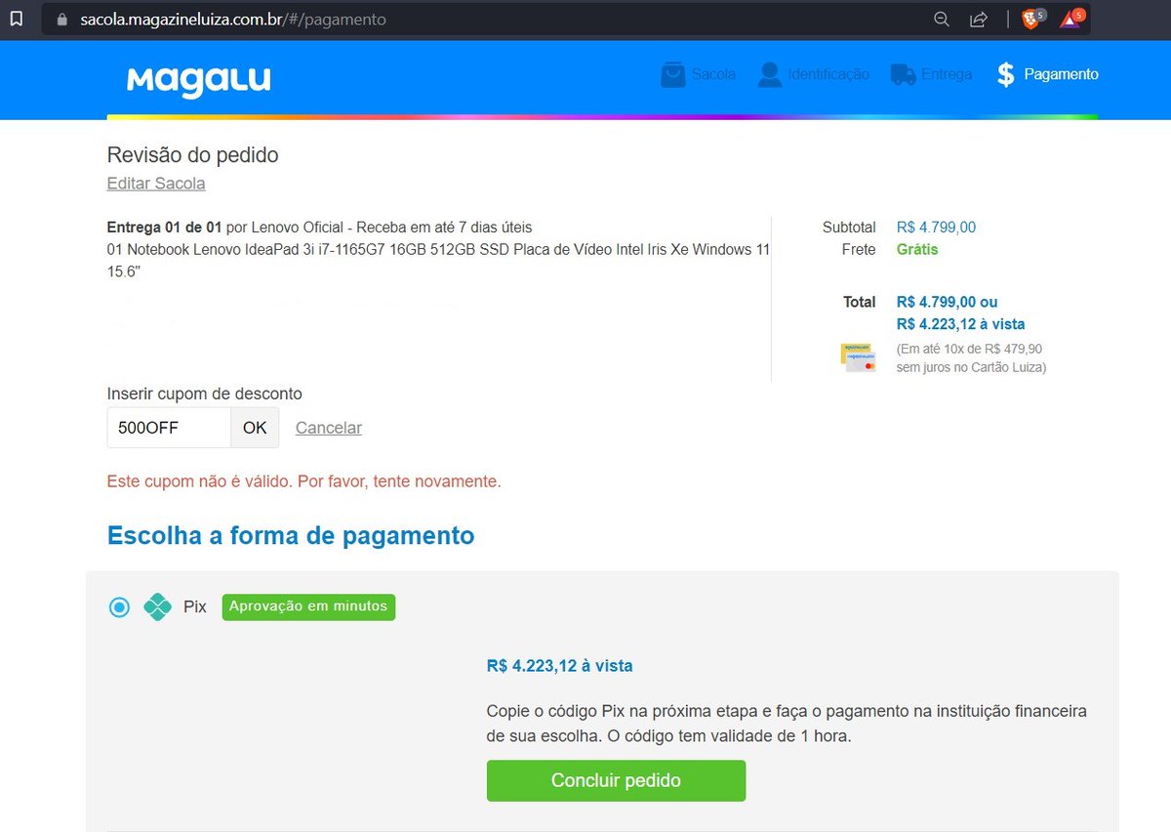Screen dimensions: 1171x832
Task: Select the Pagamento dollar sign icon
Action: 1004,73
